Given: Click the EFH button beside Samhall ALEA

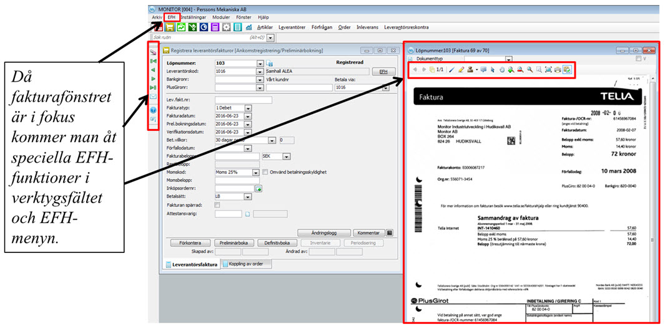Looking at the screenshot, I should pyautogui.click(x=383, y=72).
